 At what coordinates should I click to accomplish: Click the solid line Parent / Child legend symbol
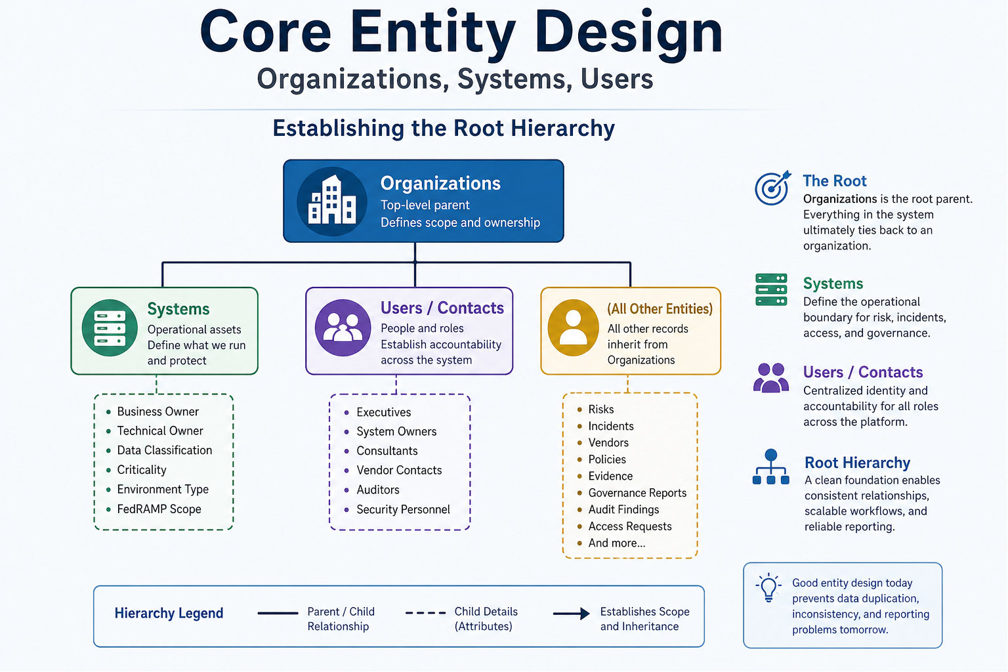pos(278,613)
